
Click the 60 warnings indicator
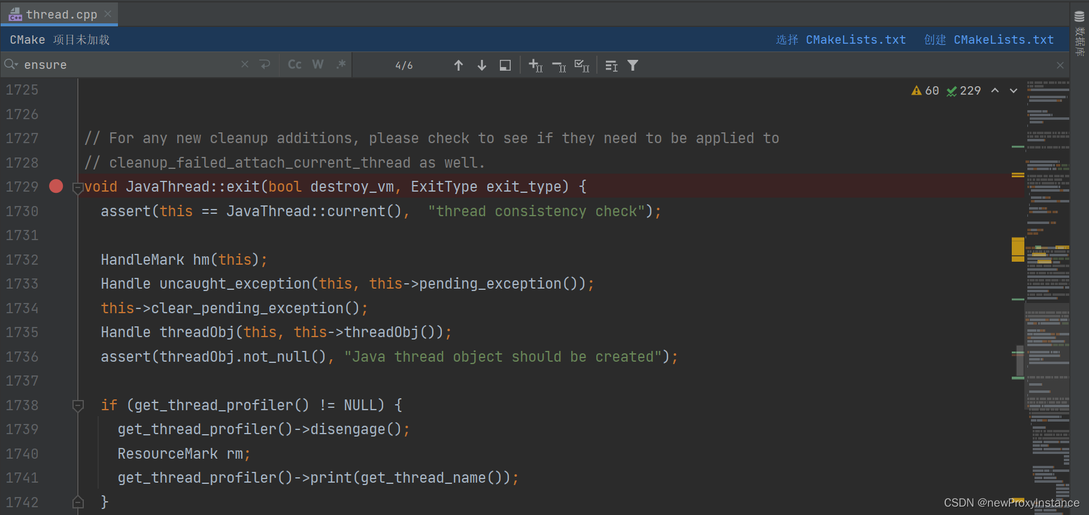(925, 90)
